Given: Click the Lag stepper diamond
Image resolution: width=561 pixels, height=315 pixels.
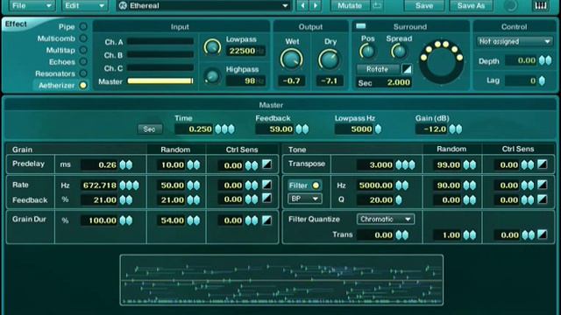Looking at the screenshot, I should (542, 80).
